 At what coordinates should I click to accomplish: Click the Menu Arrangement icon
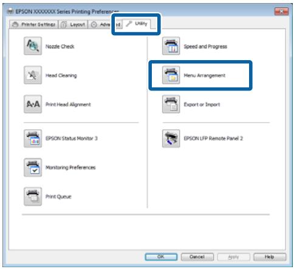point(171,75)
